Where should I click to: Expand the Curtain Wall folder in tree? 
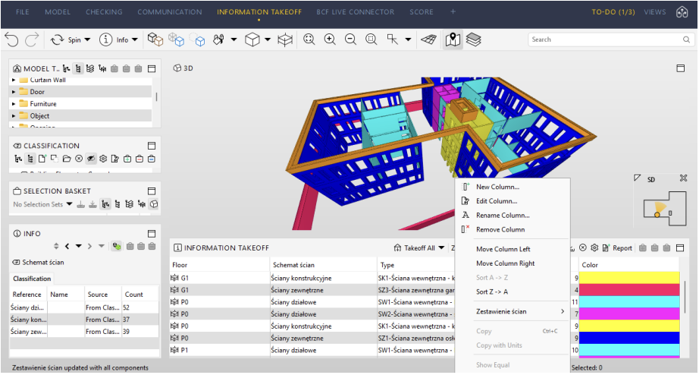coord(14,80)
